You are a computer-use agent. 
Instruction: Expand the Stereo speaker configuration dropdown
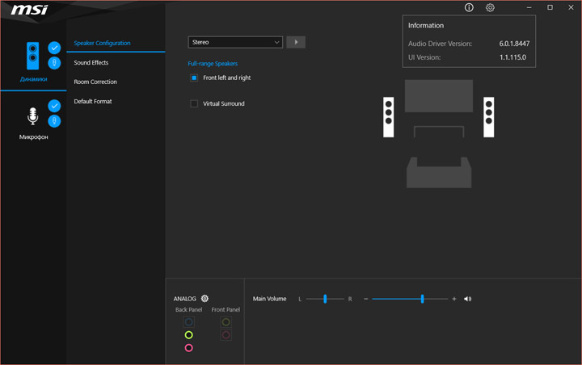pyautogui.click(x=235, y=42)
